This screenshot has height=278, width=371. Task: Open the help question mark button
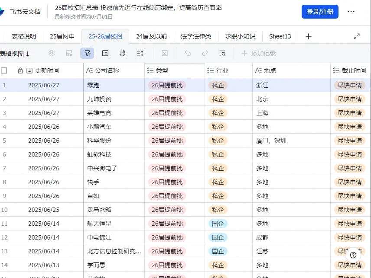point(353,255)
